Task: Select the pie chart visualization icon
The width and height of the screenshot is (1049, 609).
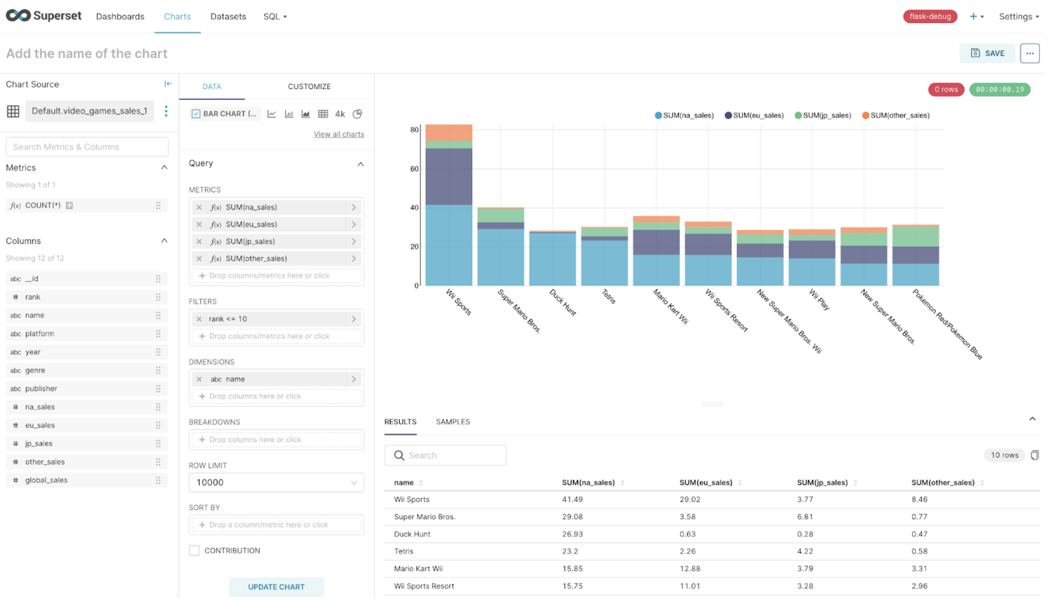Action: (357, 114)
